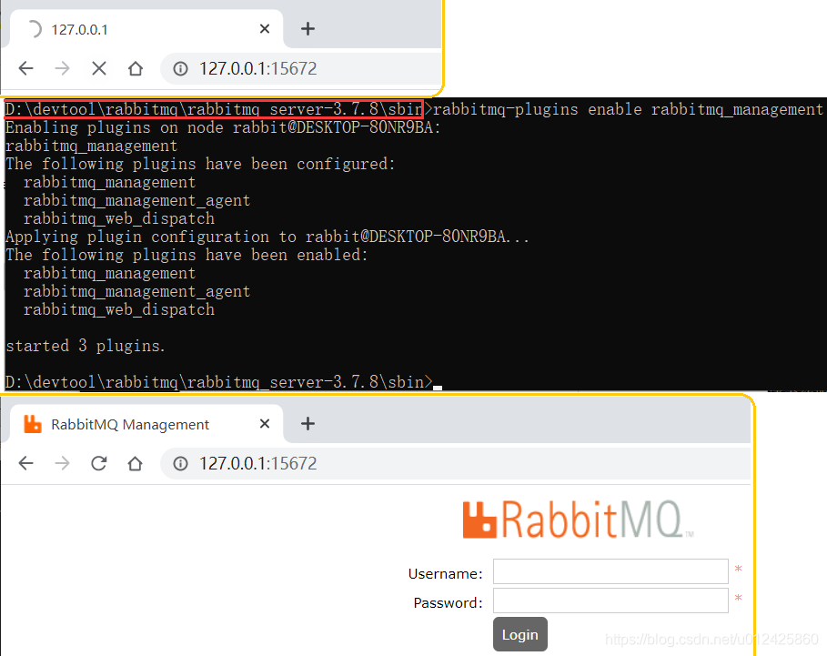Viewport: 827px width, 656px height.
Task: Click forward arrow in top loading browser
Action: click(x=62, y=68)
